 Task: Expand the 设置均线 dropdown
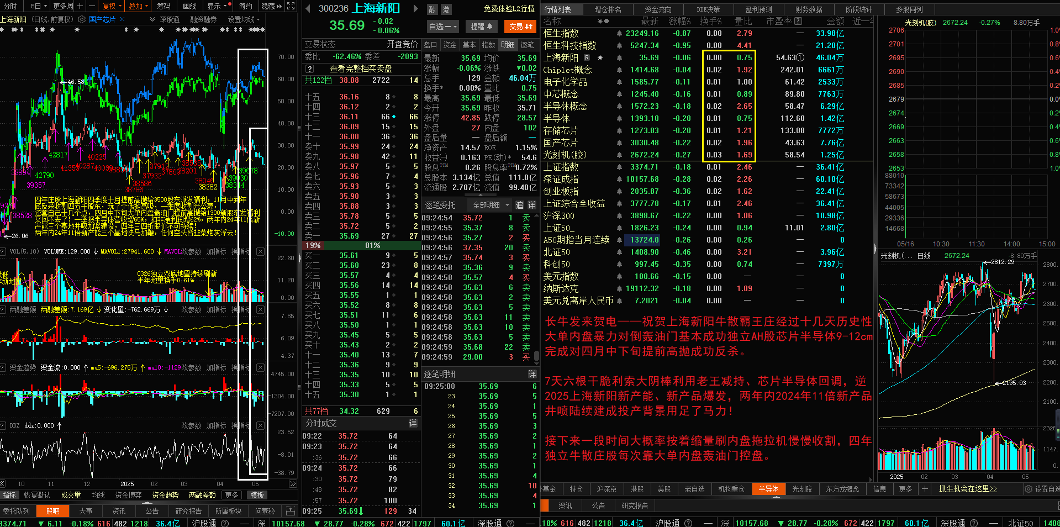coord(244,19)
